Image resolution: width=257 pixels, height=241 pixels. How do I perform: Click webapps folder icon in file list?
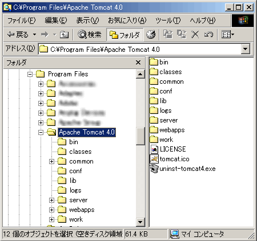click(x=154, y=130)
